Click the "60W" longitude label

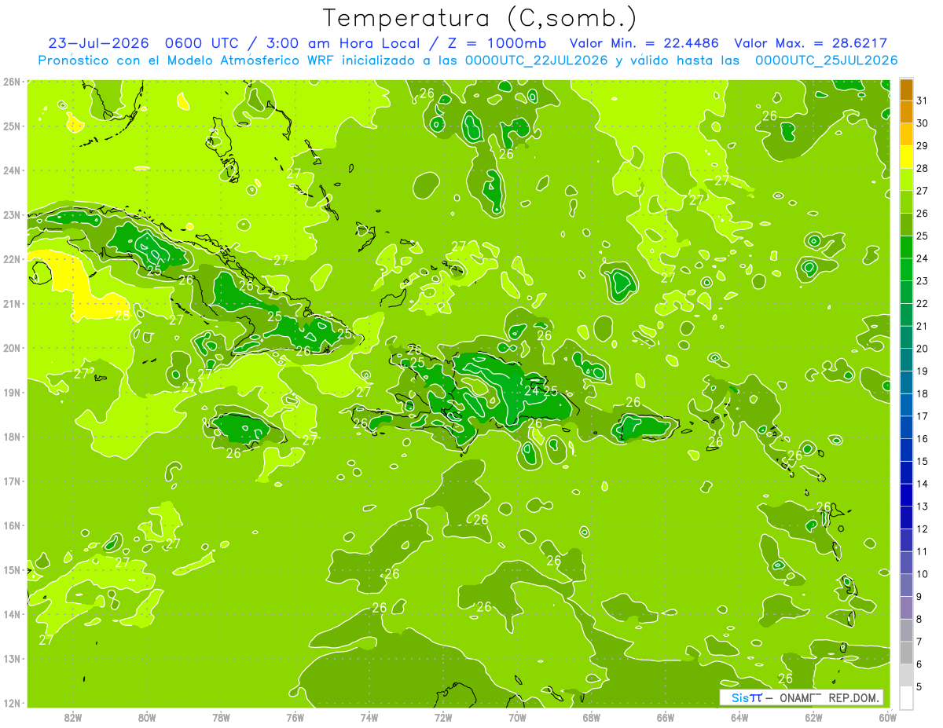click(887, 717)
